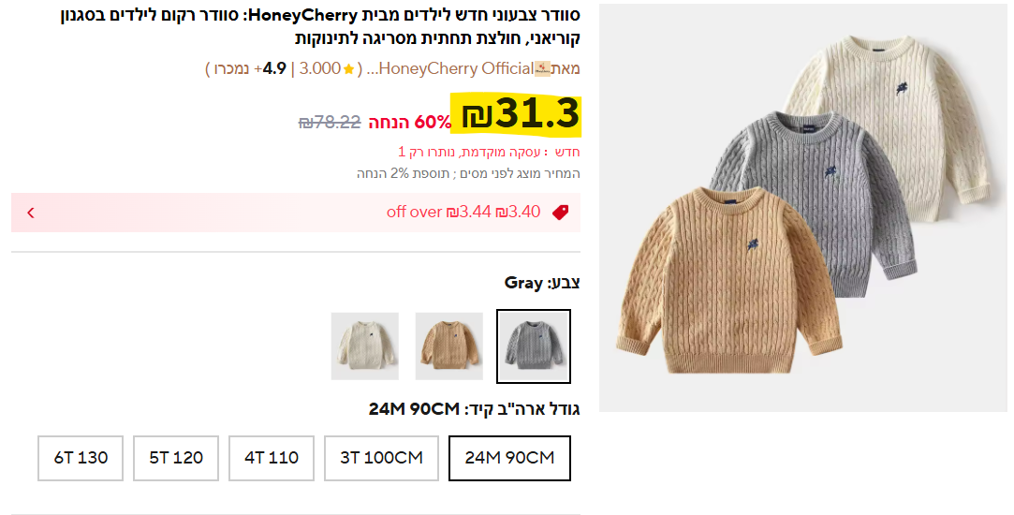
Task: Select the cream white sweater color swatch
Action: (365, 346)
